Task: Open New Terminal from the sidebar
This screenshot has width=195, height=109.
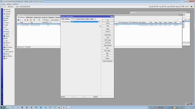Action: tap(9, 47)
